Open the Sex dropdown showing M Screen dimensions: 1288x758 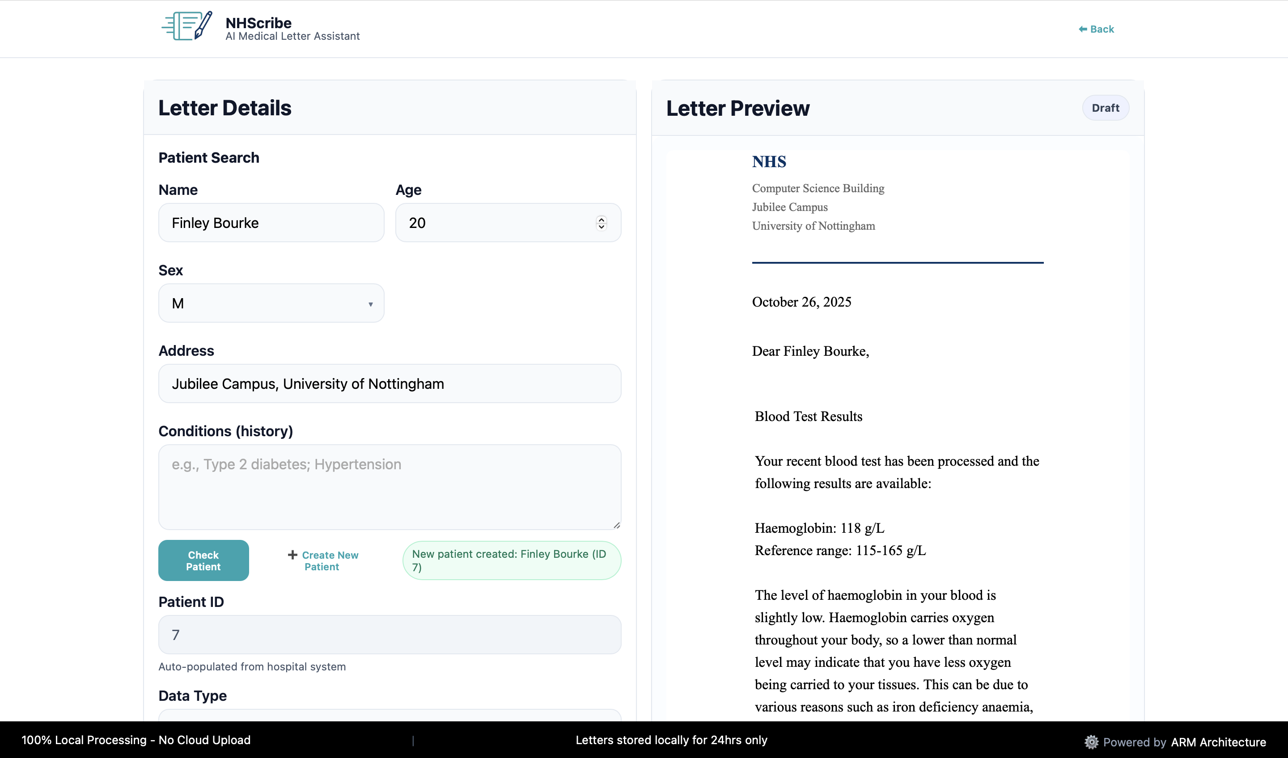pos(271,303)
